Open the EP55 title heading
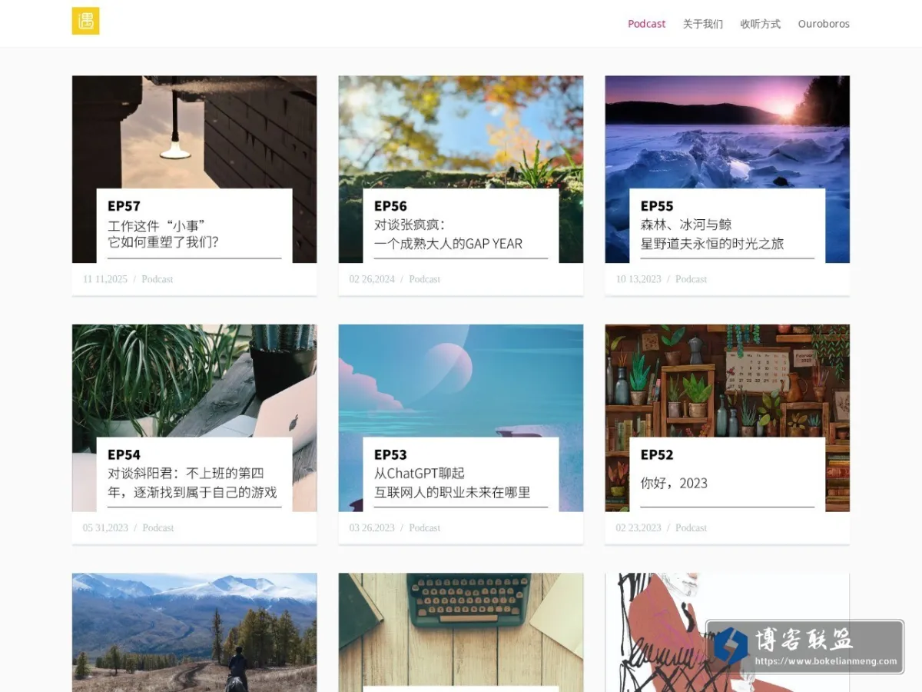Screen dimensions: 922x692 click(x=657, y=206)
